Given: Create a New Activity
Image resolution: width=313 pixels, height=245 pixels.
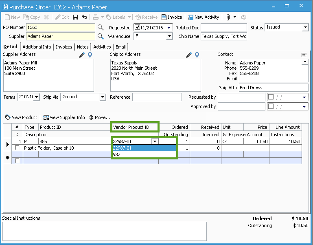Looking at the screenshot, I should pyautogui.click(x=204, y=17).
